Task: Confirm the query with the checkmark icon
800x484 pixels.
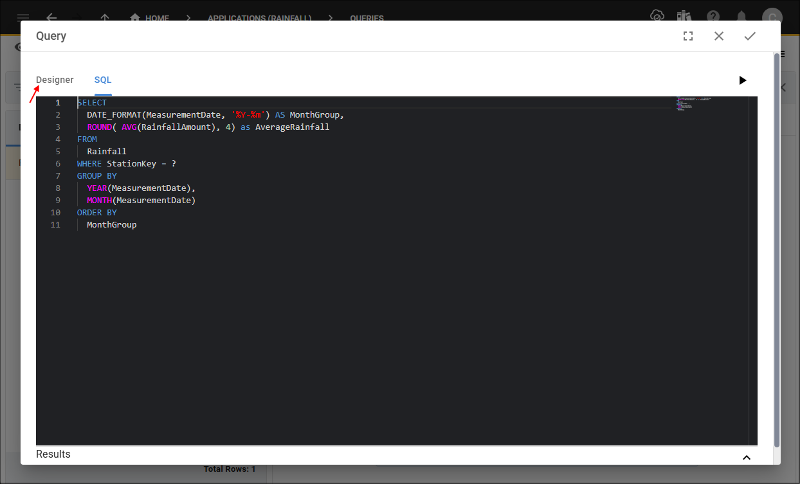Action: (x=749, y=37)
